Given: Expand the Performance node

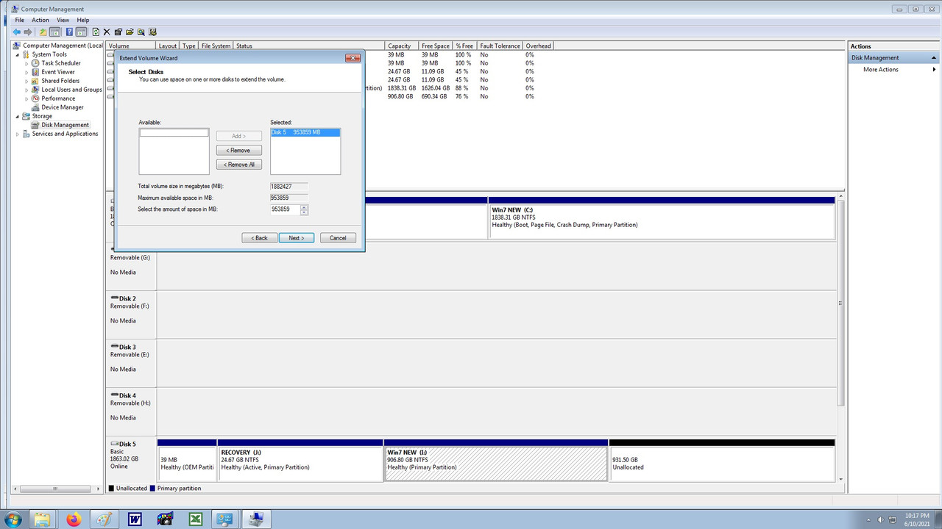Looking at the screenshot, I should (x=27, y=98).
